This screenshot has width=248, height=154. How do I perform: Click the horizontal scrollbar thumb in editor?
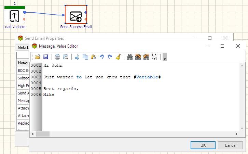43,134
